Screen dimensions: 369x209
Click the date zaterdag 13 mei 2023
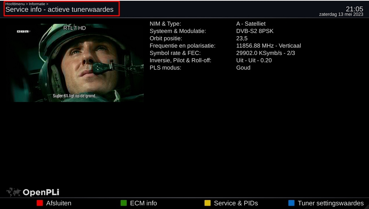(341, 14)
